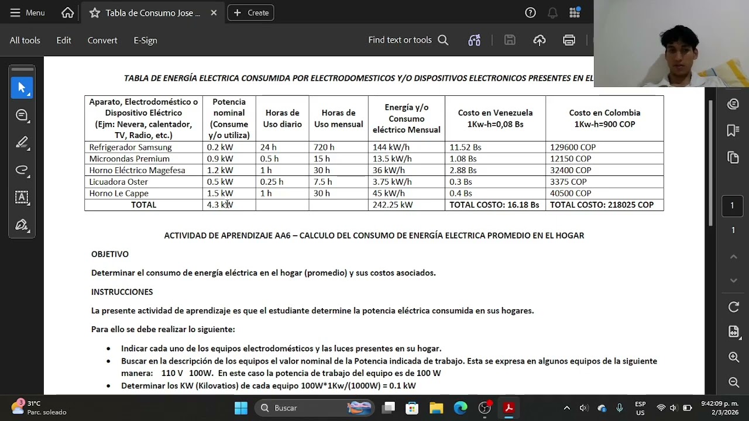The height and width of the screenshot is (421, 749).
Task: Open Adobe Acrobat from taskbar
Action: coord(509,408)
